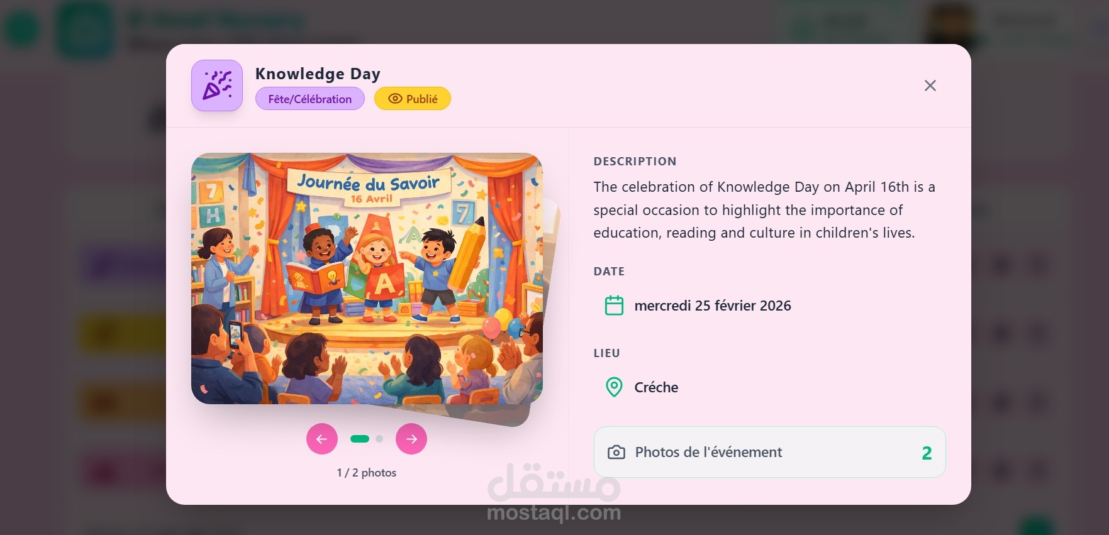
Task: Click the mercredi 25 février 2026 date
Action: click(x=713, y=306)
